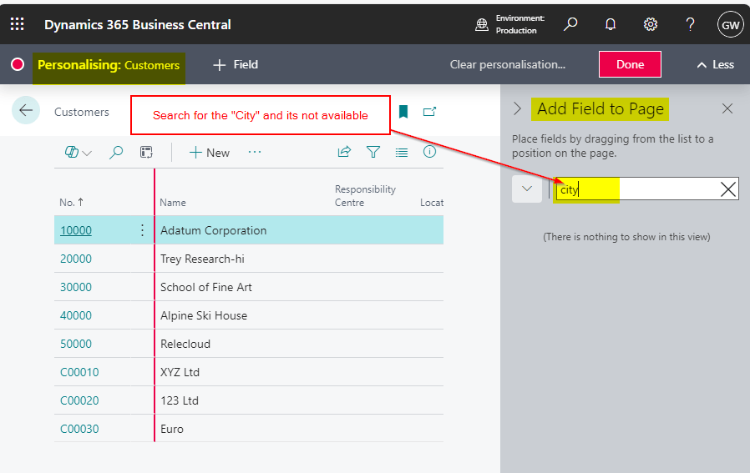Toggle the filter pane funnel icon
The height and width of the screenshot is (473, 750).
(x=373, y=152)
